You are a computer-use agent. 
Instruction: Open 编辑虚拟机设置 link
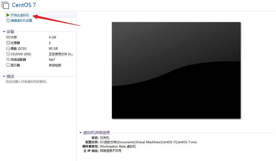click(x=21, y=21)
